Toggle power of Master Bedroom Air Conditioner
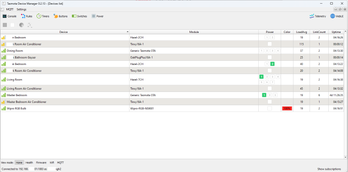The height and width of the screenshot is (172, 348). (270, 102)
